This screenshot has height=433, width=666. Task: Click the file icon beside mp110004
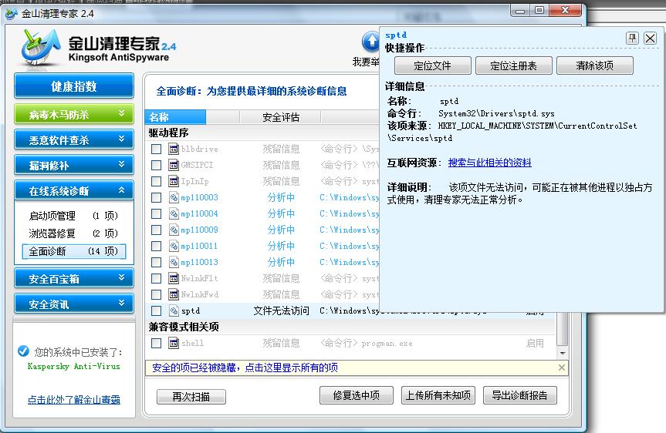(174, 213)
